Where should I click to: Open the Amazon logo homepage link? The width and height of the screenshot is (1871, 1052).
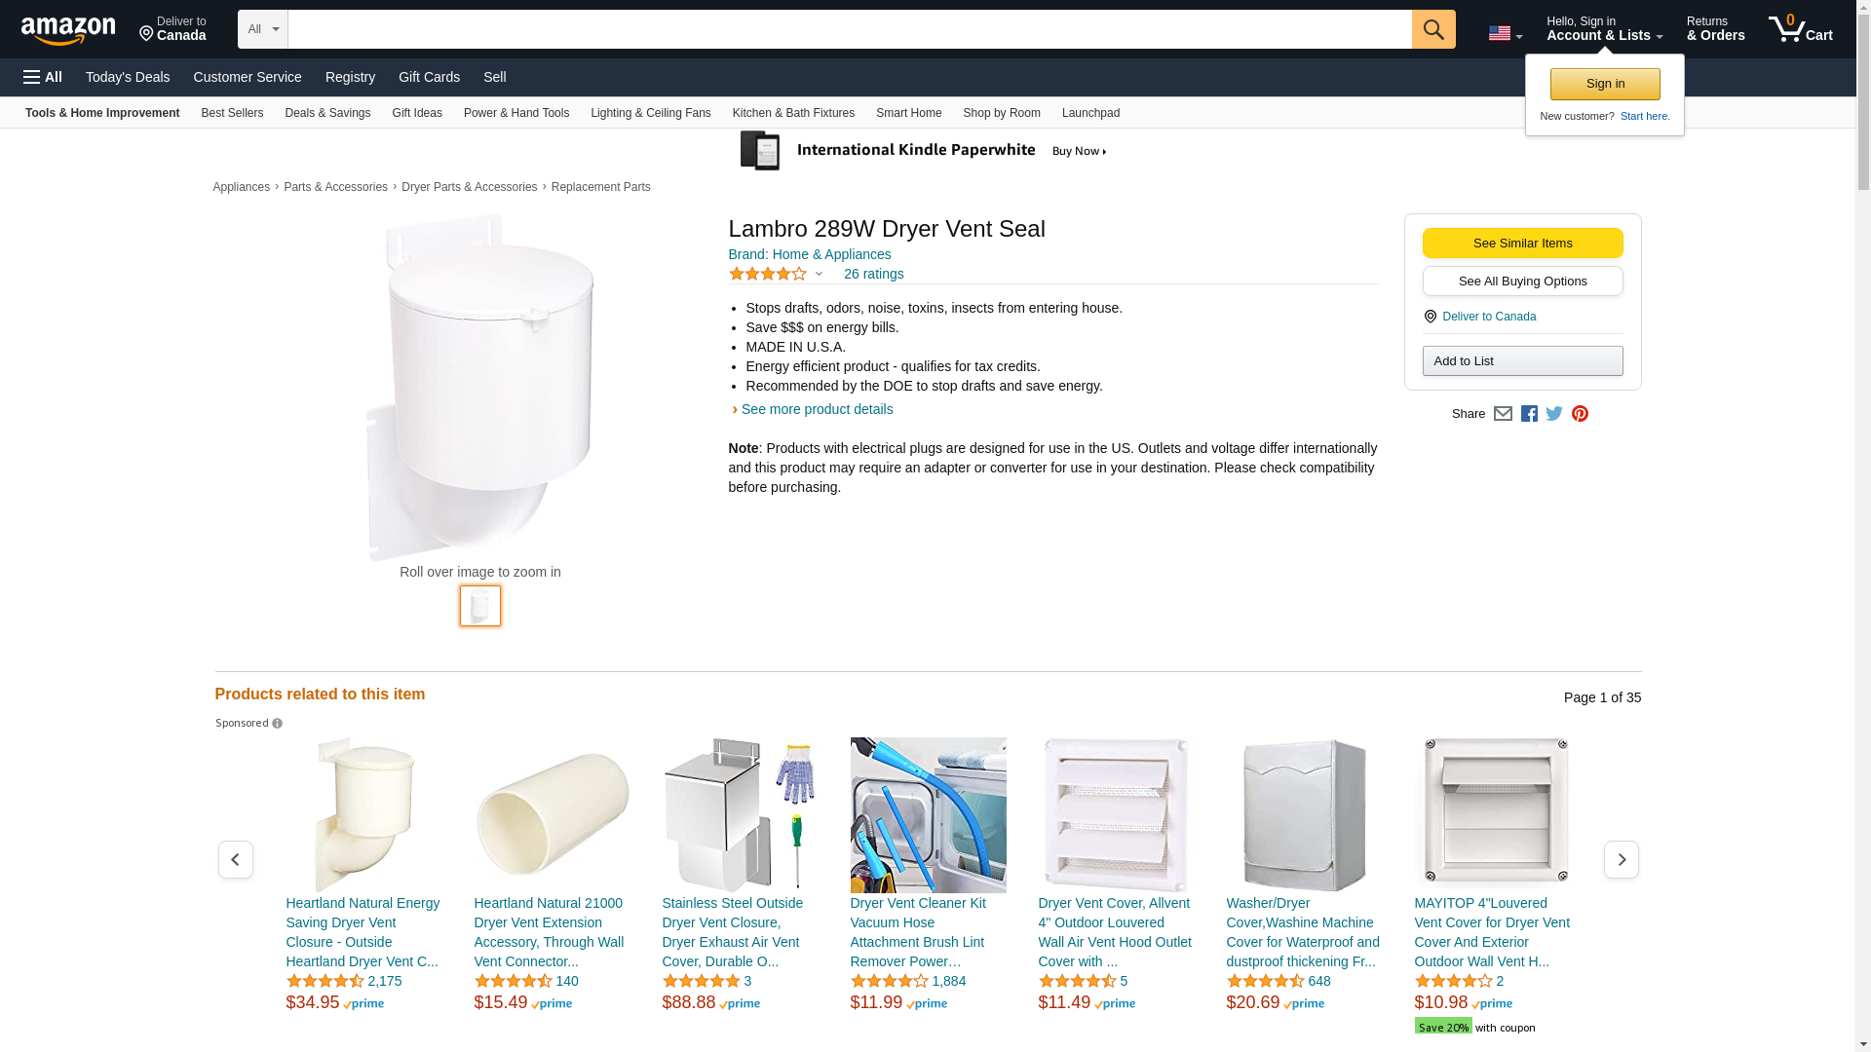click(68, 30)
